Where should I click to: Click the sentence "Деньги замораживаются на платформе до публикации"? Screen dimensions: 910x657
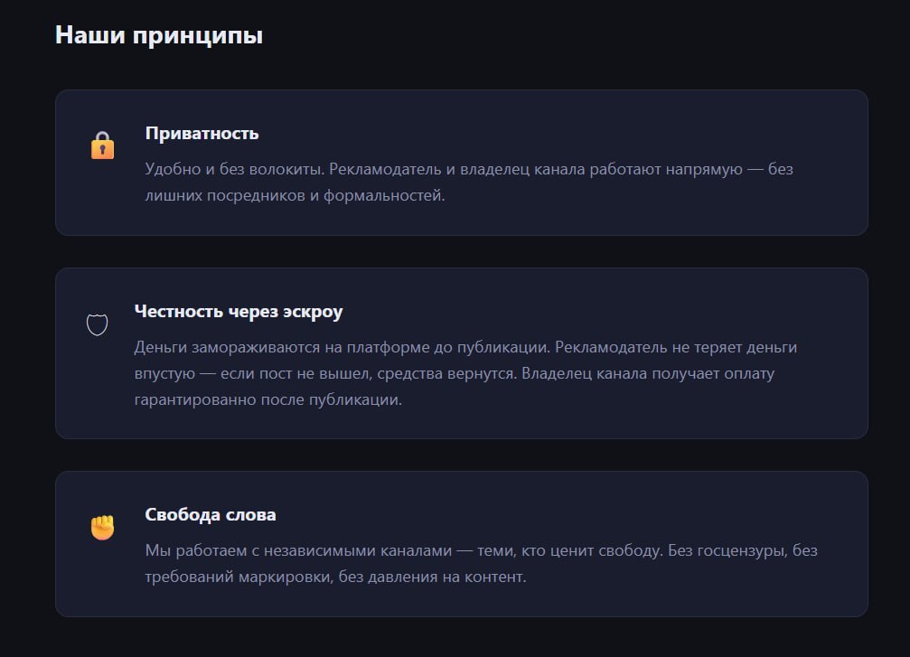coord(342,347)
